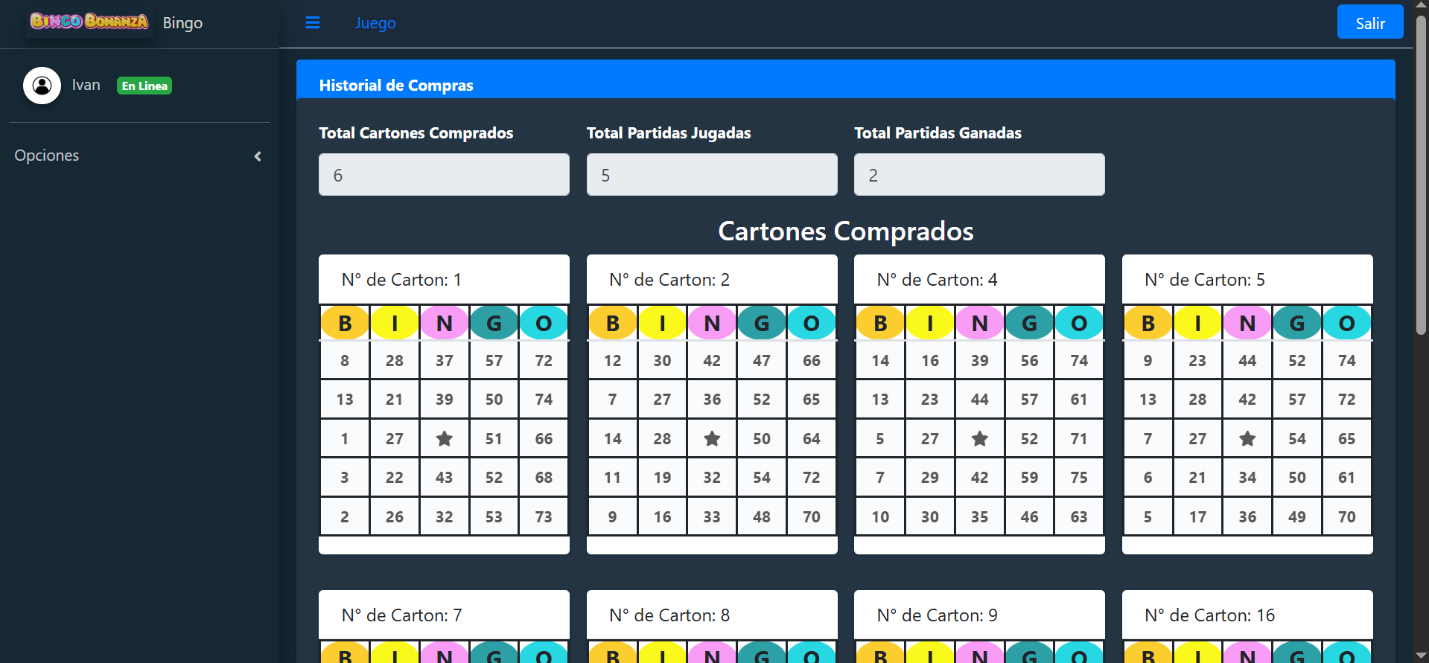
Task: Click the Total Cartones Comprados field
Action: tap(444, 175)
